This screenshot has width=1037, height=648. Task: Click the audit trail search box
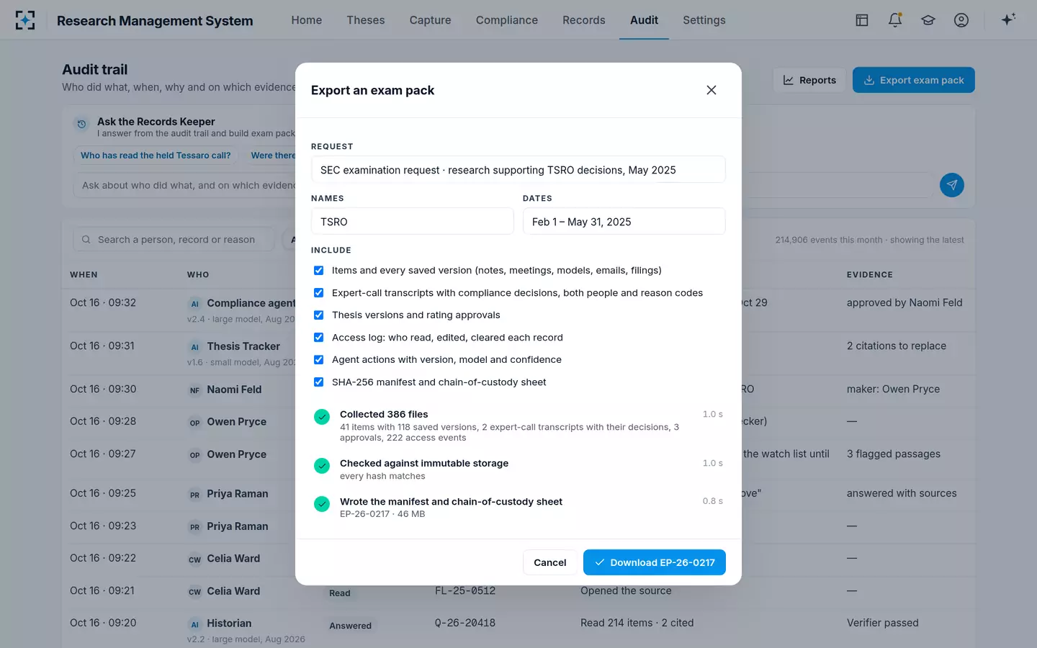pos(174,240)
